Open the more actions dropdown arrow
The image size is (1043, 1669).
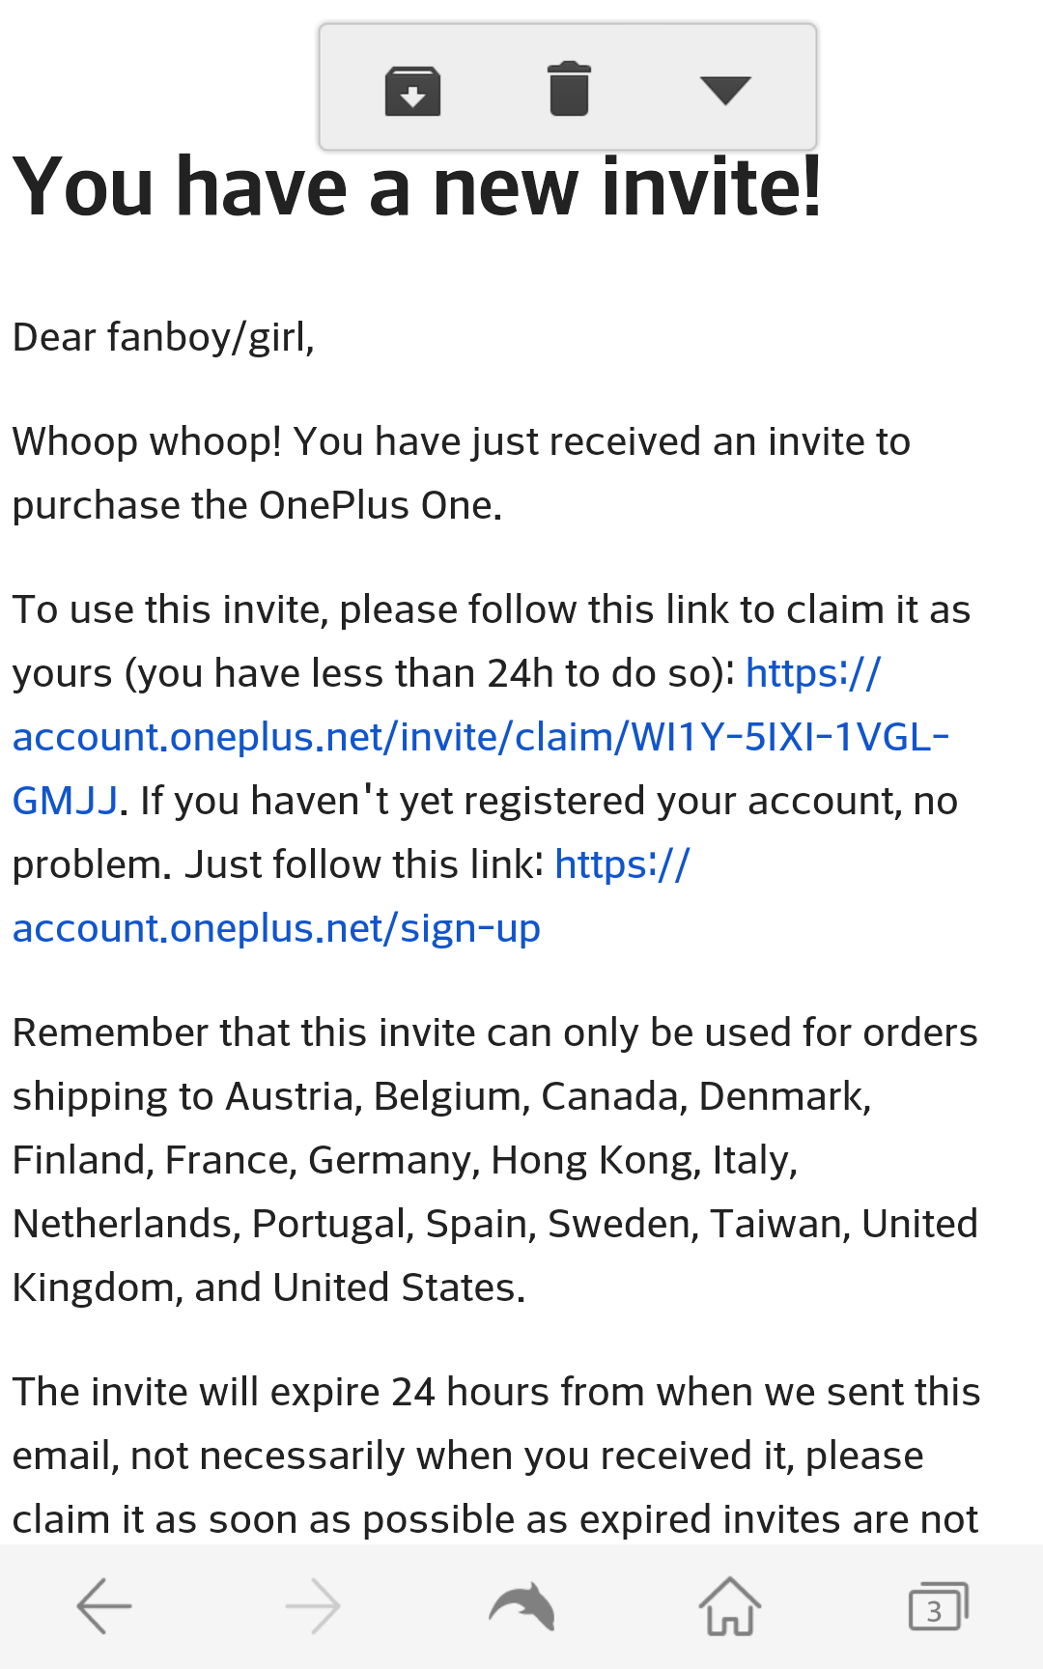725,90
